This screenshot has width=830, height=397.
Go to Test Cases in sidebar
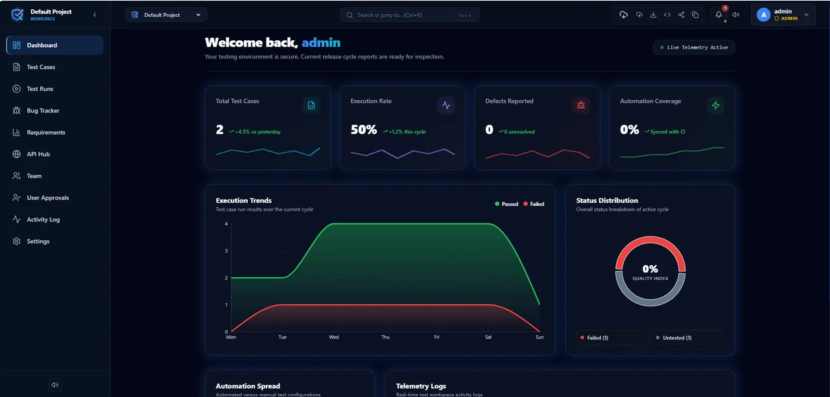tap(55, 67)
